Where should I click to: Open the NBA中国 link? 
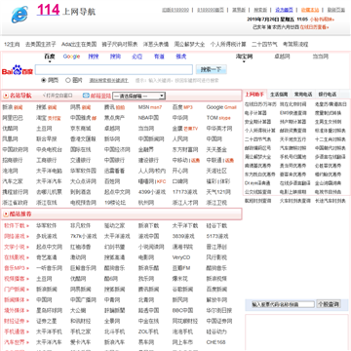[x=148, y=118]
